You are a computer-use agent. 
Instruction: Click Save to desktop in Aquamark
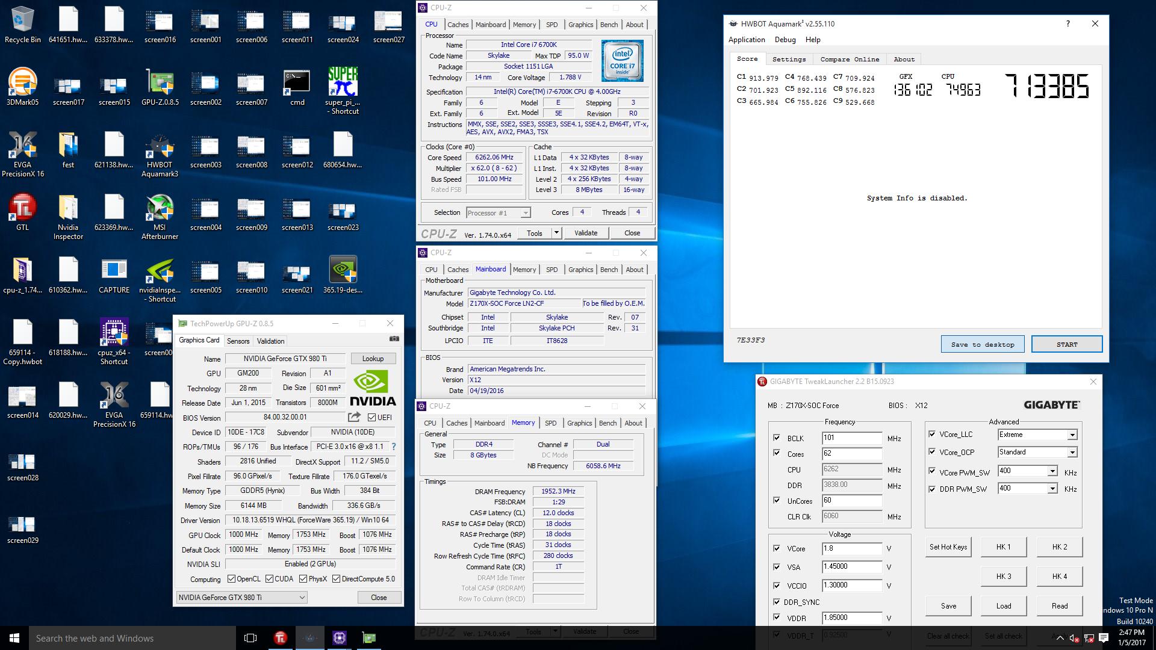click(983, 344)
